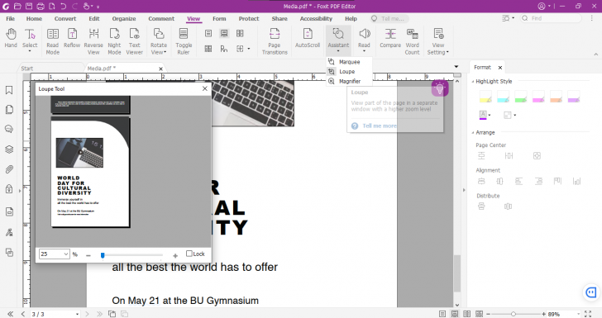602x318 pixels.
Task: Click the vertical document scrollbar
Action: [456, 273]
